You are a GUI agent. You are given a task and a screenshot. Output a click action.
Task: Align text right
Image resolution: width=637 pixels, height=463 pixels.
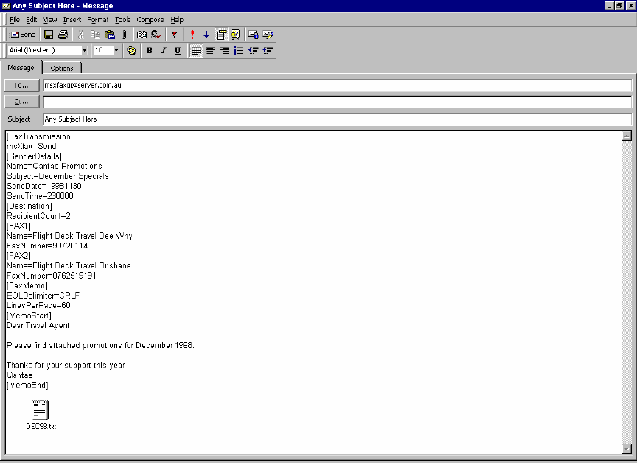click(224, 51)
